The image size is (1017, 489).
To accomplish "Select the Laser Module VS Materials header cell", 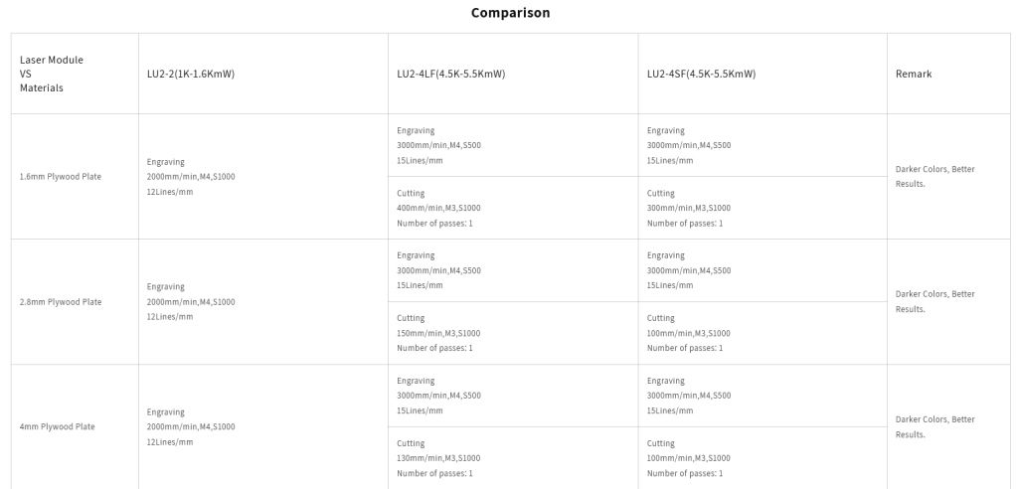I will [52, 74].
